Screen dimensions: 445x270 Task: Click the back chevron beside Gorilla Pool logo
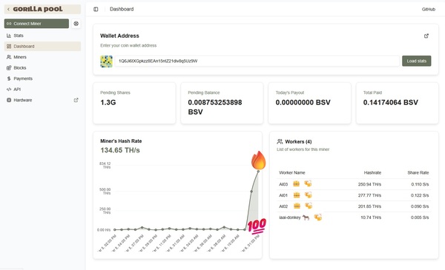[x=8, y=10]
